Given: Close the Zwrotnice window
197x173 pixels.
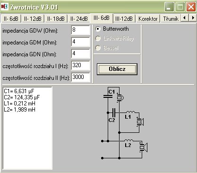Looking at the screenshot, I should coord(191,7).
